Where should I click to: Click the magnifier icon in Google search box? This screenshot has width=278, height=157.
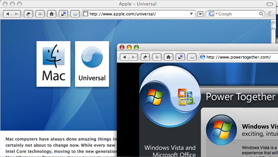click(x=261, y=14)
